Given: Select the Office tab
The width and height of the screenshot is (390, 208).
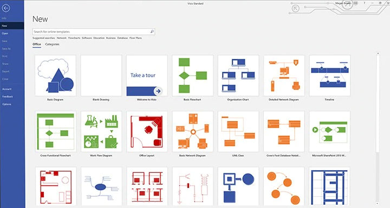Looking at the screenshot, I should 37,44.
